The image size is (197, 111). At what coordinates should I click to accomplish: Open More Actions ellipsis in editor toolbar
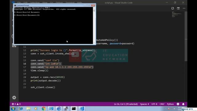pos(184,8)
